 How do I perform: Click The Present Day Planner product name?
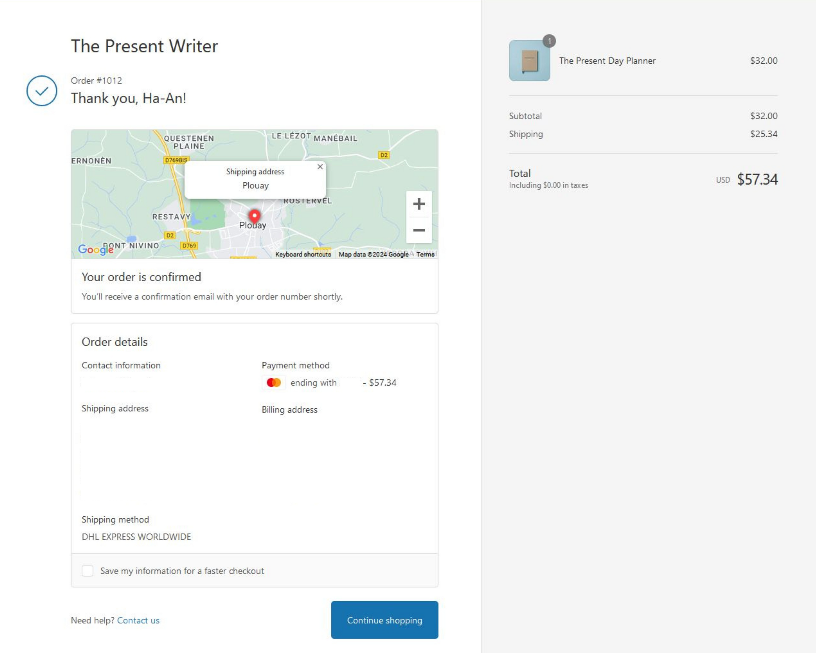click(x=607, y=61)
